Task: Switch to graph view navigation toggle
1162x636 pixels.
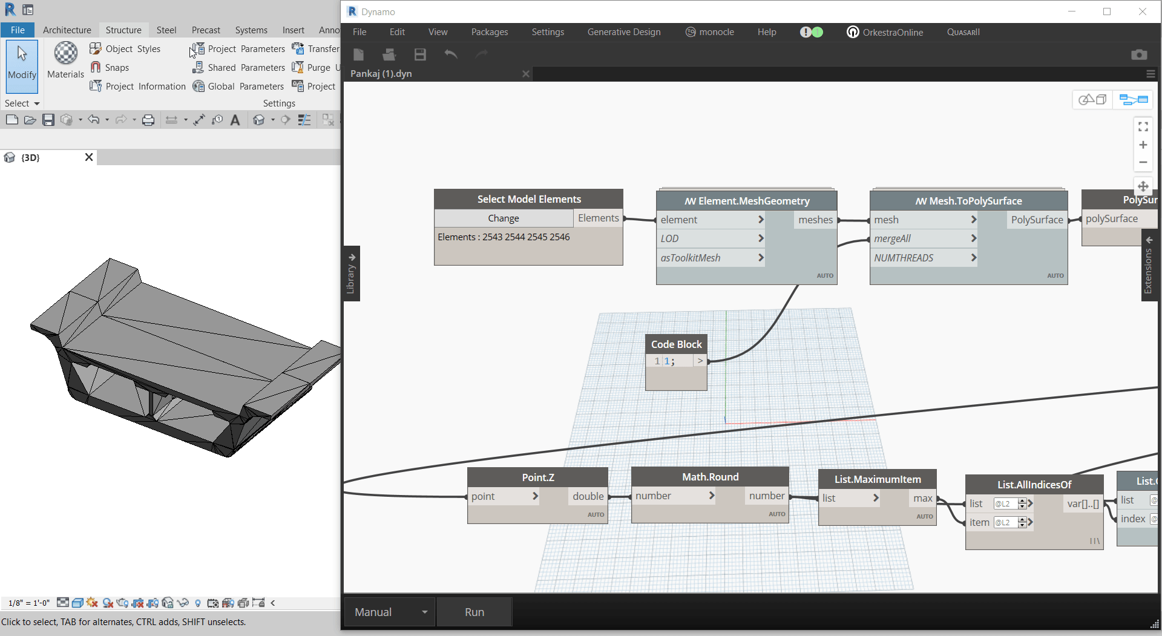Action: tap(1134, 99)
